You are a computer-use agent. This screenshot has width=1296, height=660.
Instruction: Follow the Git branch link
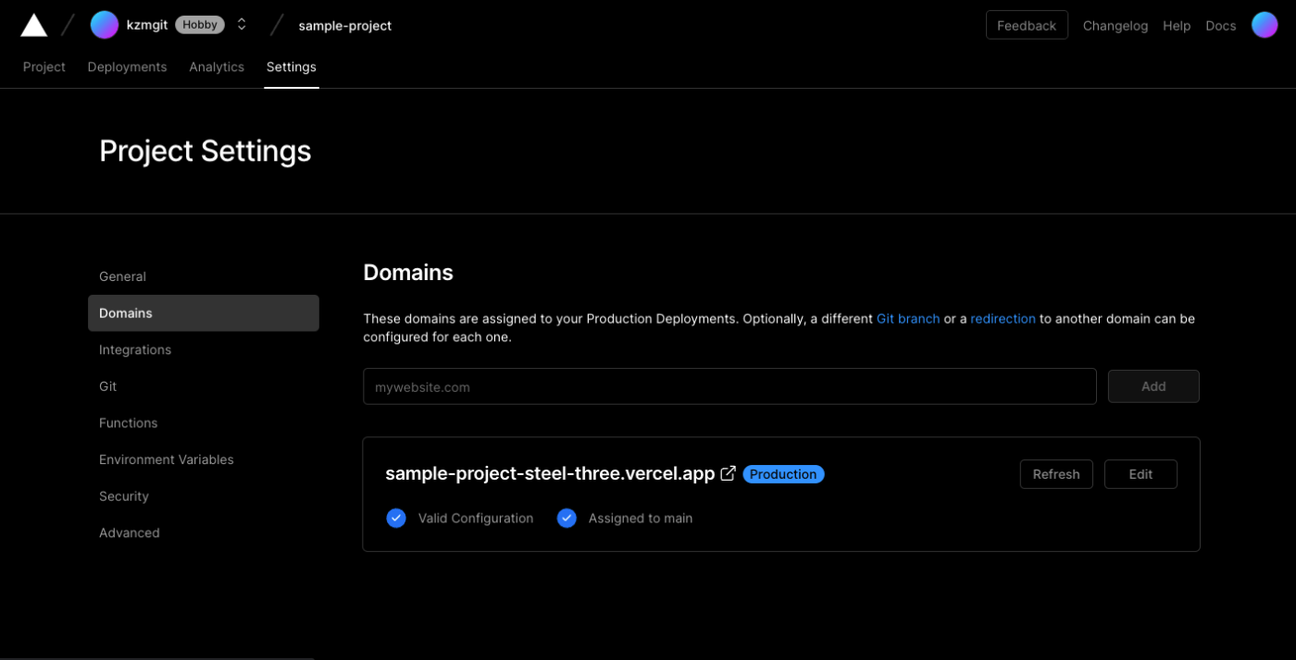pos(908,318)
